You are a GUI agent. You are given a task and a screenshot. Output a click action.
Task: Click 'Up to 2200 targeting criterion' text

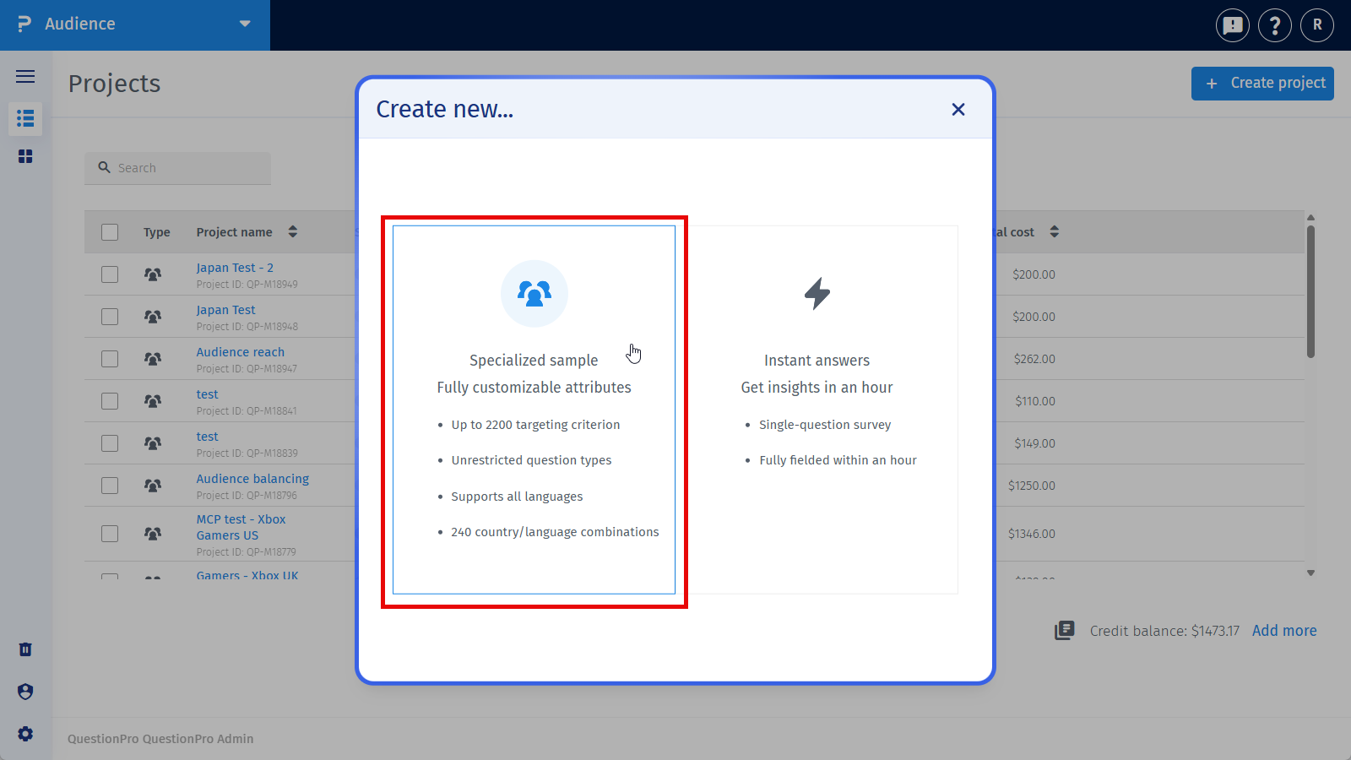(535, 425)
